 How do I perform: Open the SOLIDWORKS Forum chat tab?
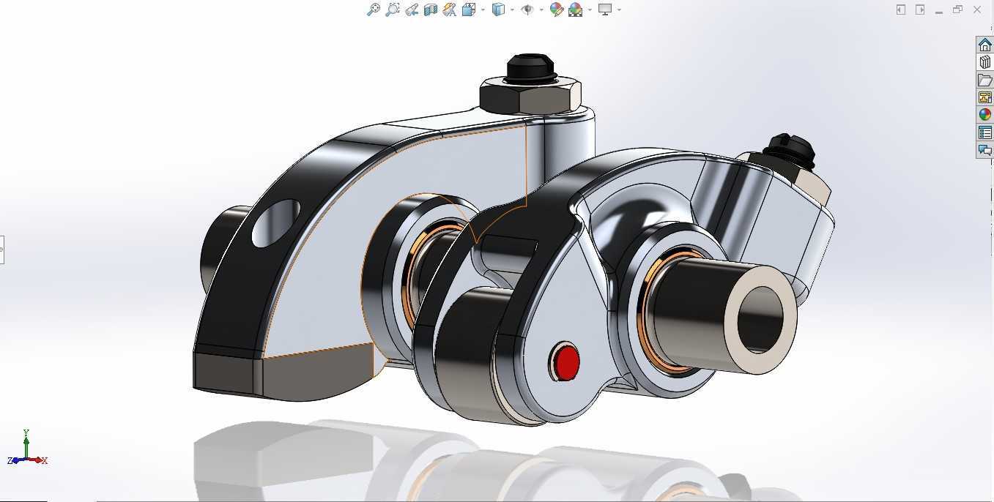click(984, 150)
